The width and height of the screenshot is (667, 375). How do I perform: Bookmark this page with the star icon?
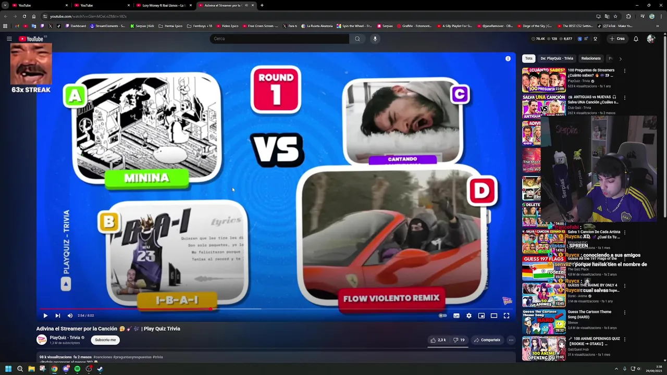(615, 16)
